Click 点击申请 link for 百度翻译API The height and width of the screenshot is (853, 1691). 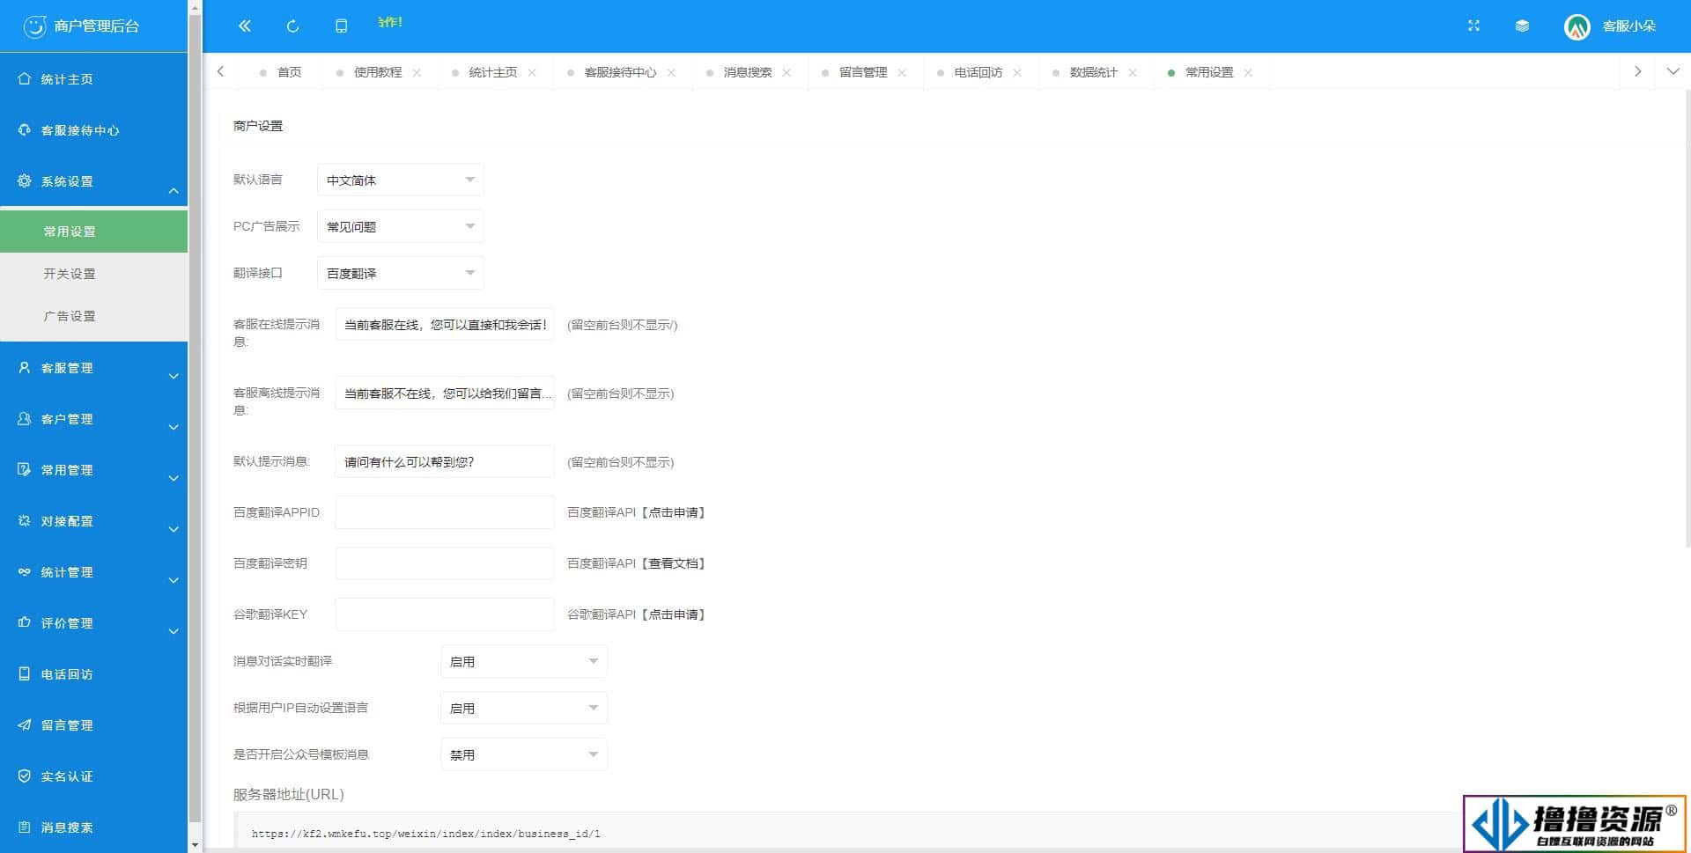[676, 512]
